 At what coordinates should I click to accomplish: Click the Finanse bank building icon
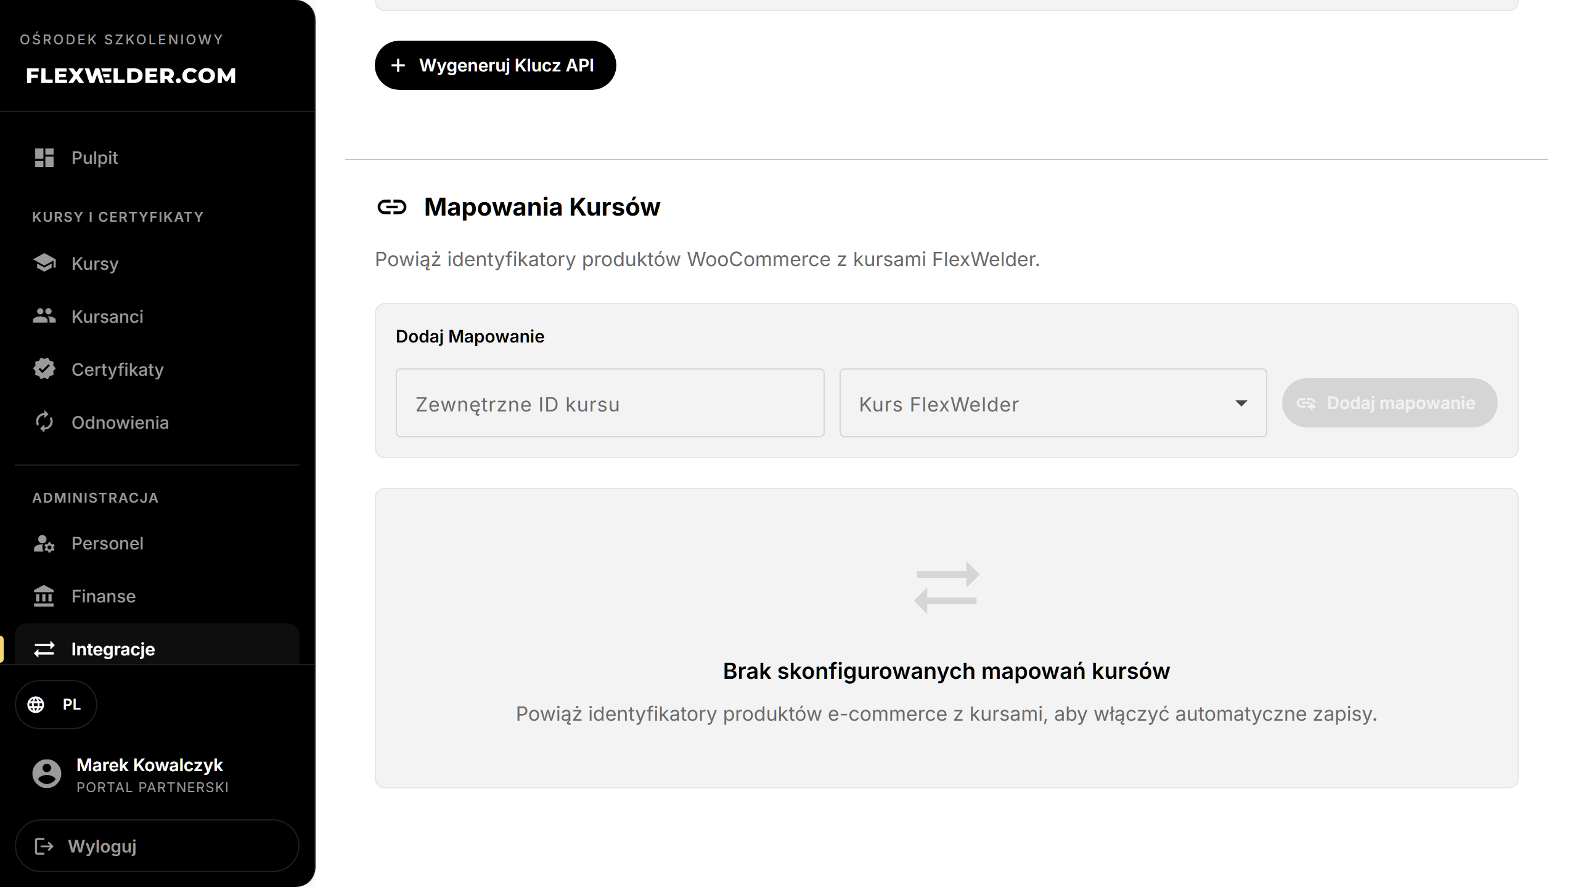(x=44, y=596)
